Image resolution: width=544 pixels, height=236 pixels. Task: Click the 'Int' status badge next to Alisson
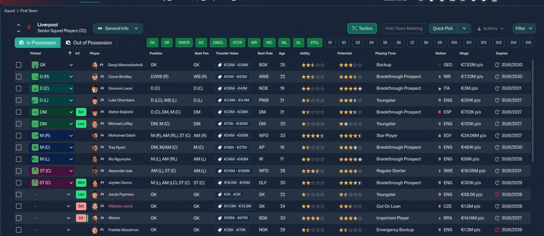click(x=81, y=218)
